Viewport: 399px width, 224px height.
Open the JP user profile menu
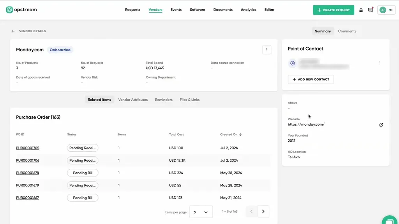[386, 10]
